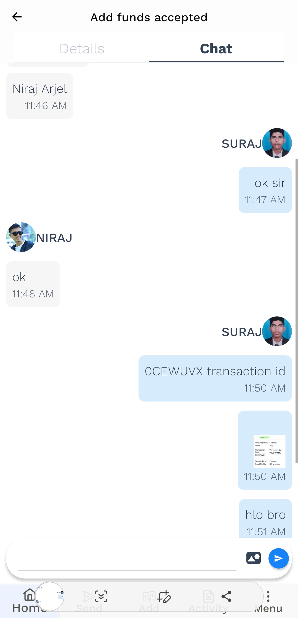
Task: Switch to the Details tab
Action: (82, 49)
